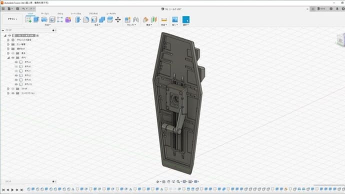This screenshot has width=345, height=194.
Task: Select the Fillet tool in Modify group
Action: [86, 19]
